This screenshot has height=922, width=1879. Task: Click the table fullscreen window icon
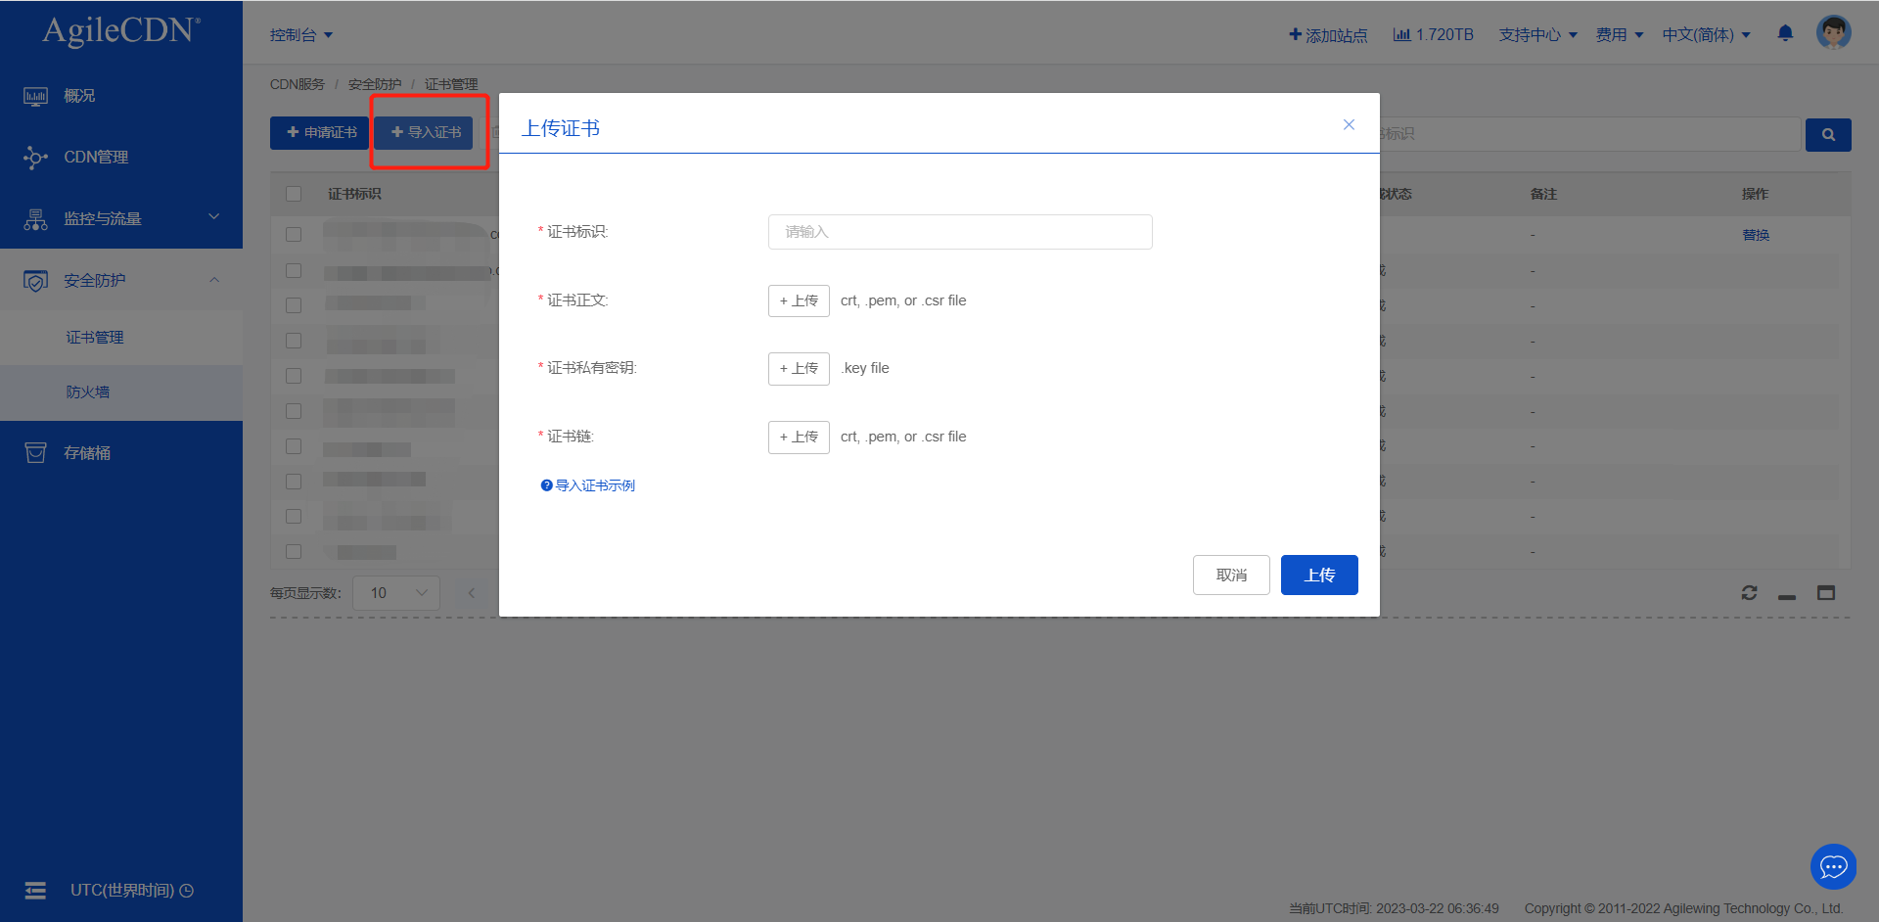point(1826,593)
